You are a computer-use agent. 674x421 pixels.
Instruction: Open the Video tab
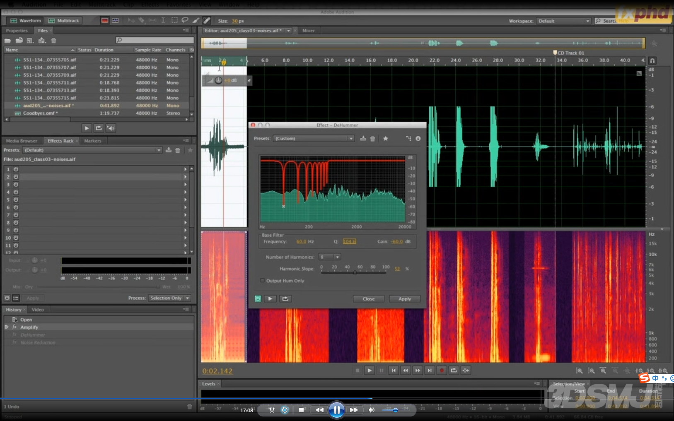point(38,310)
